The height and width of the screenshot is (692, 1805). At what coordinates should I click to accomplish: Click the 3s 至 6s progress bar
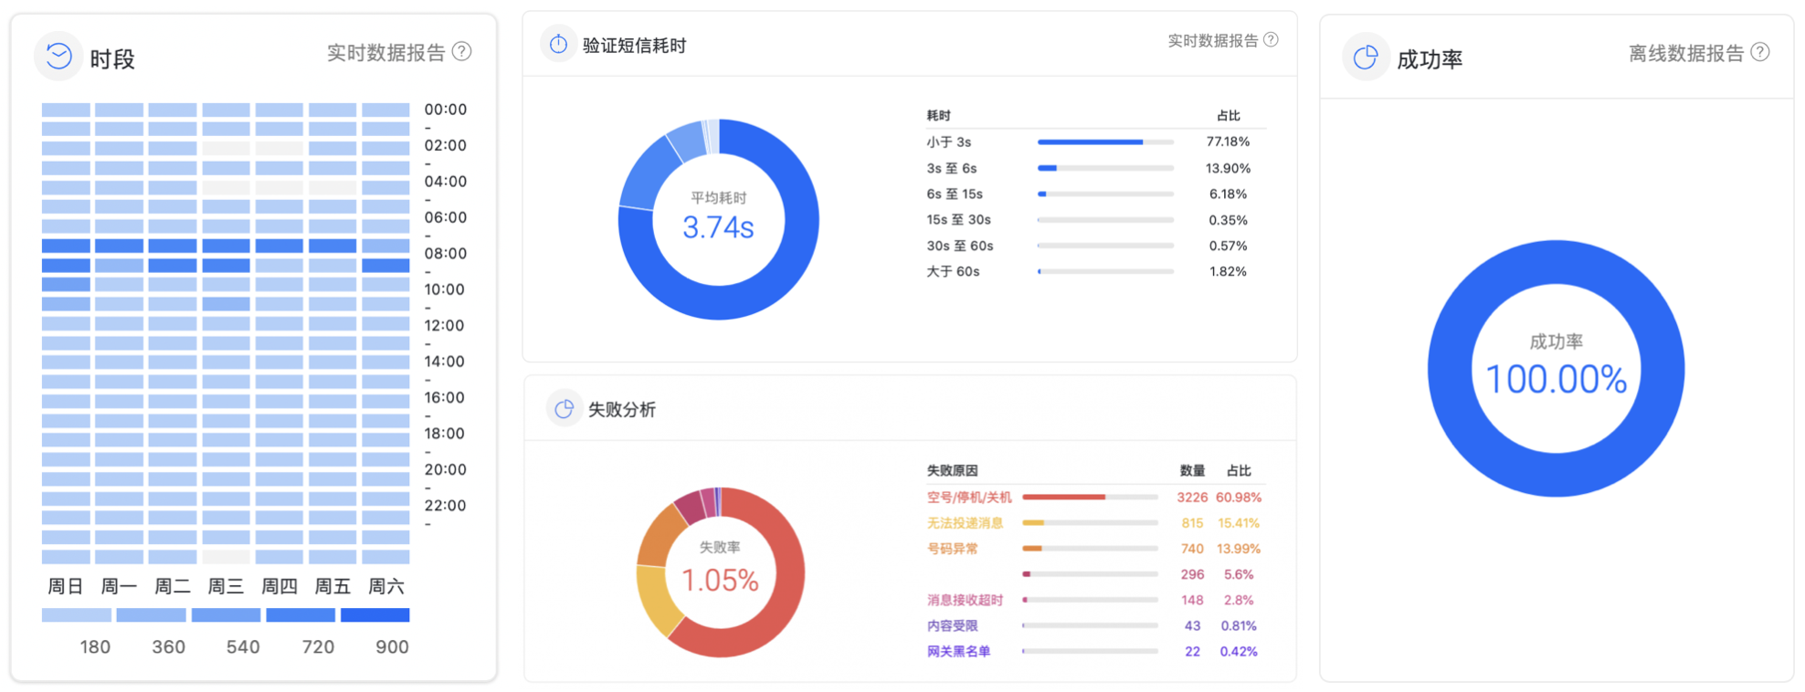[x=1105, y=168]
